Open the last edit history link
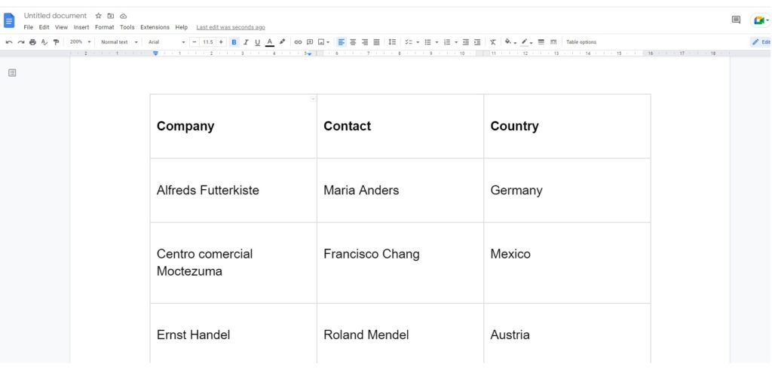The image size is (772, 382). pos(231,28)
